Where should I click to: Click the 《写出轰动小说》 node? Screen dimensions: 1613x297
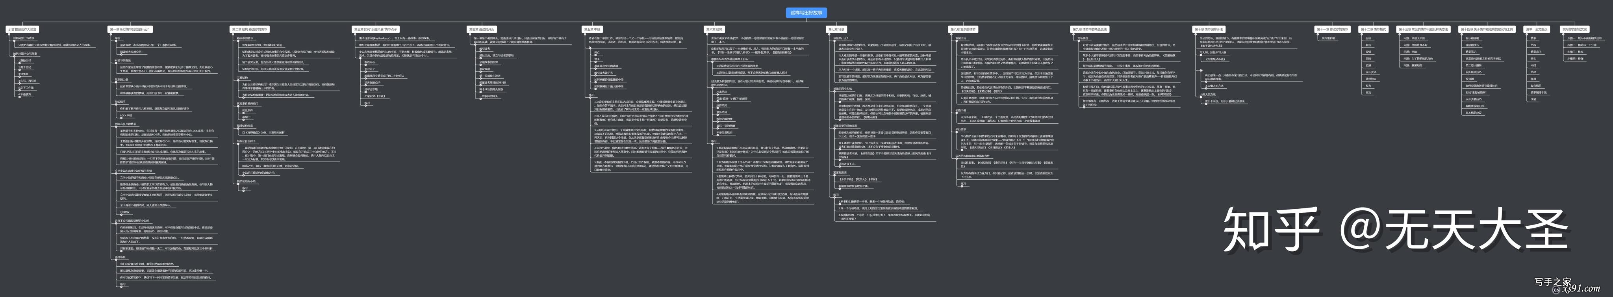[x=1215, y=59]
